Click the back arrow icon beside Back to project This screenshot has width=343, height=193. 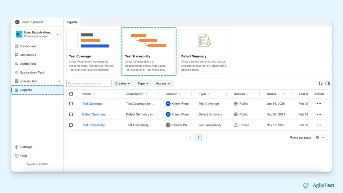click(x=17, y=22)
